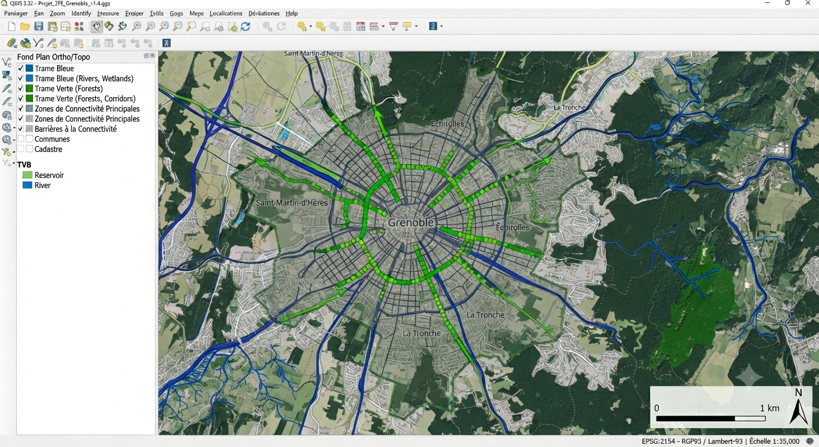
Task: Click the calculator-style gray icon in top toolbar
Action: click(347, 26)
